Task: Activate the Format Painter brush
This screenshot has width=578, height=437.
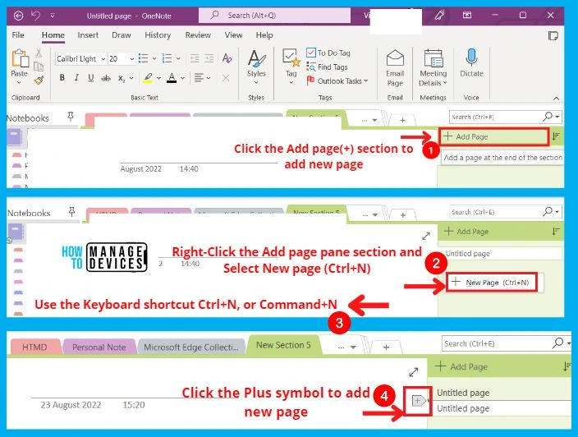Action: pyautogui.click(x=39, y=80)
